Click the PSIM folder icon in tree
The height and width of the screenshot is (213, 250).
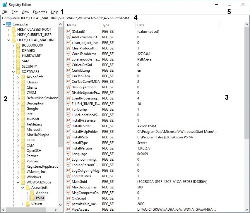[x=32, y=198]
